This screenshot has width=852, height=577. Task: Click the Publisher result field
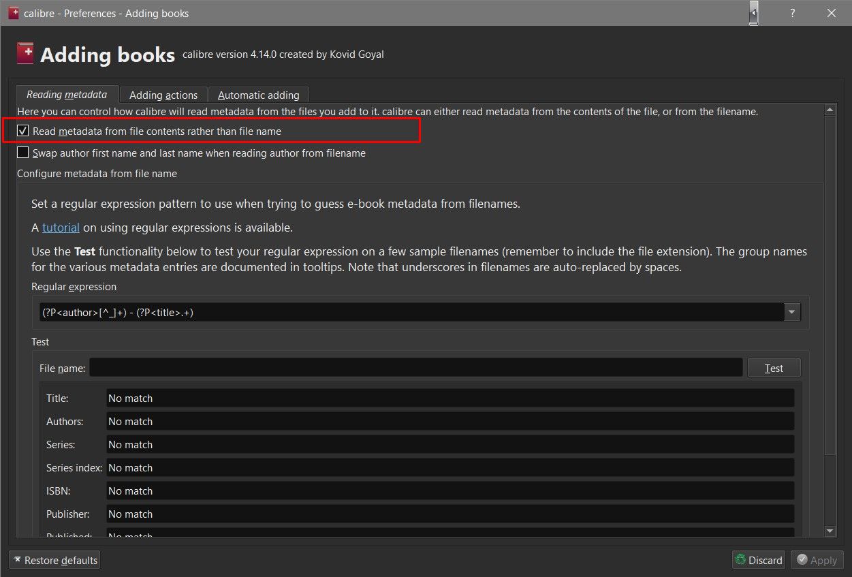[x=450, y=514]
